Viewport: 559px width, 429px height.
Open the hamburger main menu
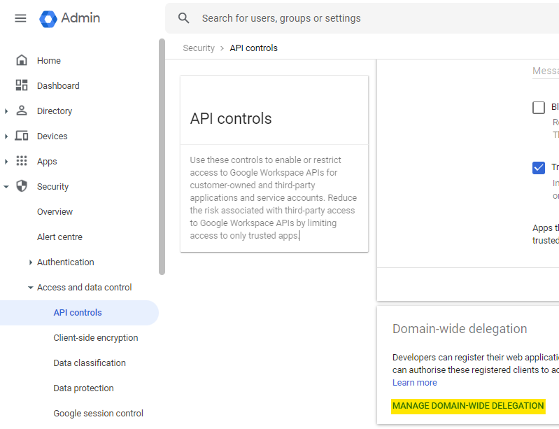pos(20,18)
